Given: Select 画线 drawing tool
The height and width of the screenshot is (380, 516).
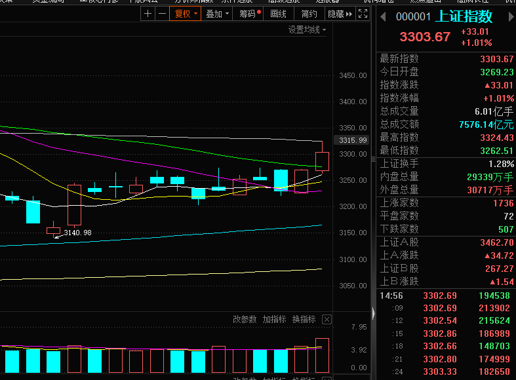Looking at the screenshot, I should [278, 14].
